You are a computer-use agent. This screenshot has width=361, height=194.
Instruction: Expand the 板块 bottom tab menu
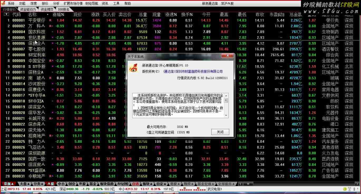click(x=148, y=184)
